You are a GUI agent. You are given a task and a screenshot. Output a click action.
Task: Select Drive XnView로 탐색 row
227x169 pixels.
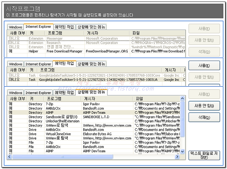coord(94,138)
